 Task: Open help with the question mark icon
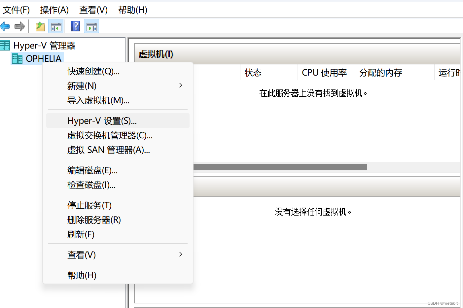[76, 26]
